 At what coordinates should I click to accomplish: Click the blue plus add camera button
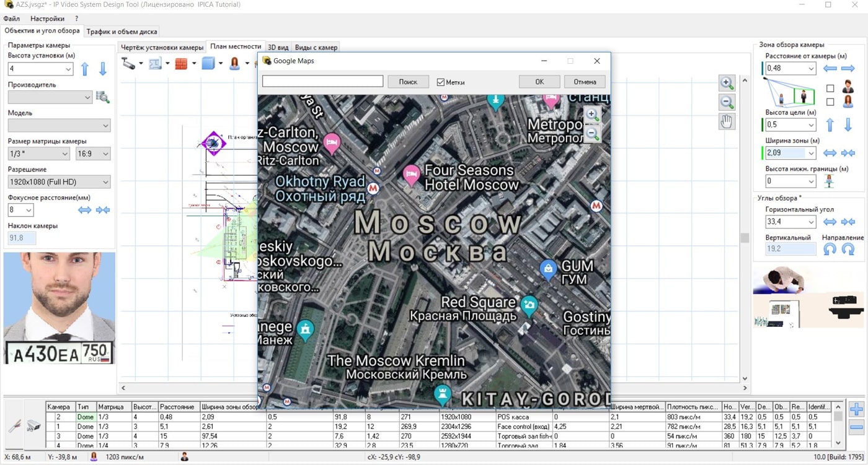[856, 409]
